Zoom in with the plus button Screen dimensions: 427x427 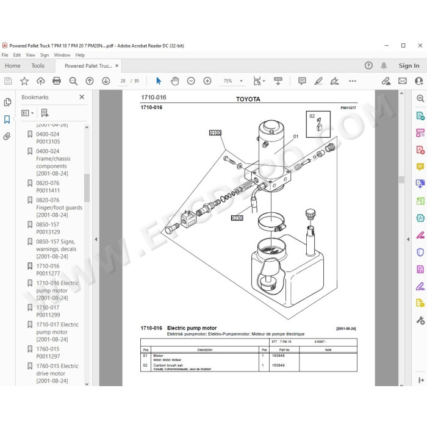[207, 81]
